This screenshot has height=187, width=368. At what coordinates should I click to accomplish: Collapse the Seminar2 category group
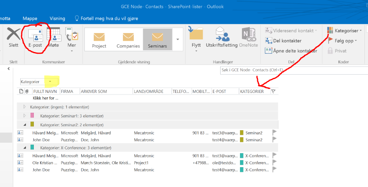click(24, 125)
